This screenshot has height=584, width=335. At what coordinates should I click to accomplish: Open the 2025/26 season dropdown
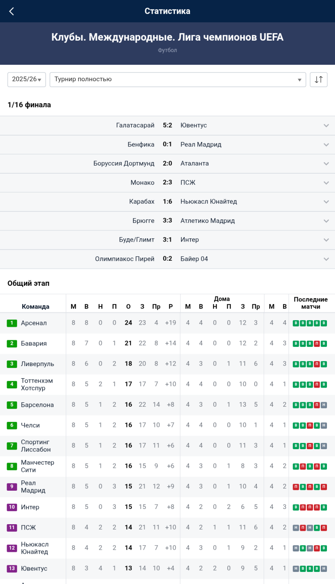click(x=27, y=79)
